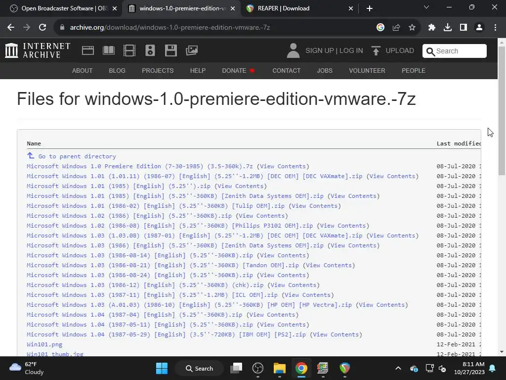Open the JOBS menu item
Image resolution: width=506 pixels, height=380 pixels.
[x=325, y=70]
